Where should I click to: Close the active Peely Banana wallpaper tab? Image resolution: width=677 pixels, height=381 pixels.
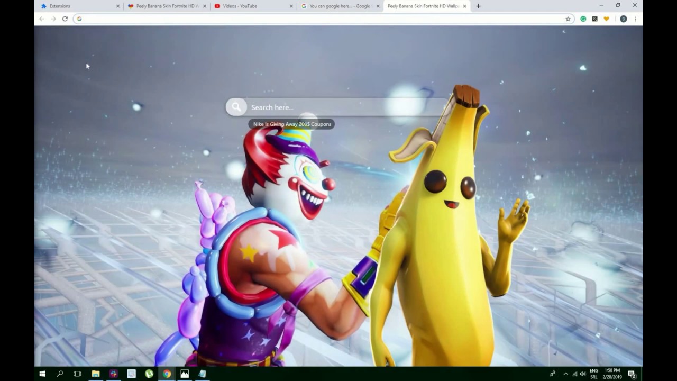click(465, 6)
